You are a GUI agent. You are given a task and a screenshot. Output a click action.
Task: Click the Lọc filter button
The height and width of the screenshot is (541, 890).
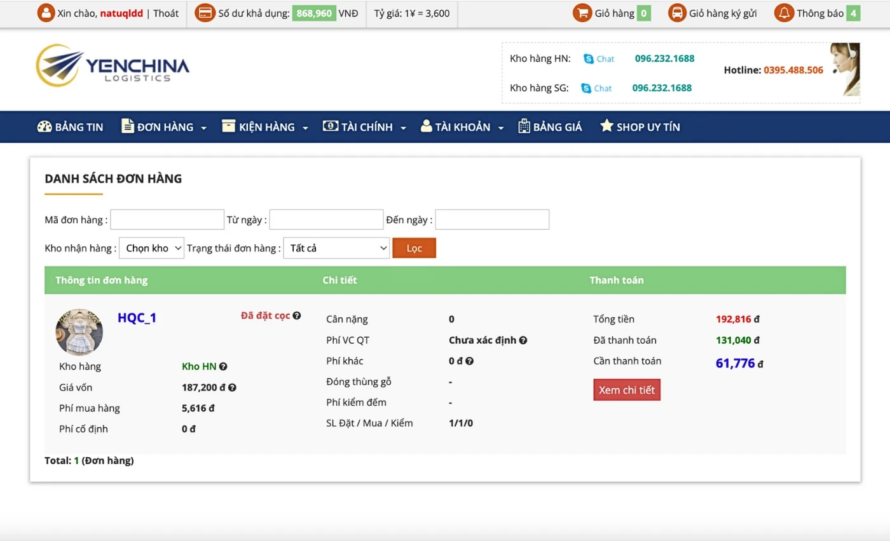pos(414,248)
